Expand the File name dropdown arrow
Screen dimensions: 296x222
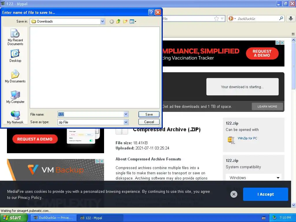click(126, 114)
